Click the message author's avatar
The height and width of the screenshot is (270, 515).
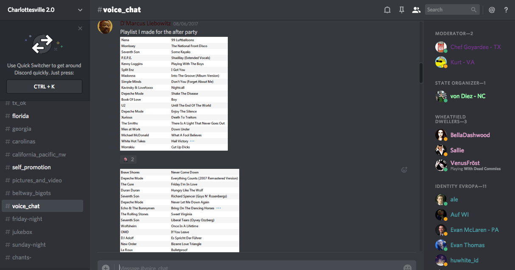(x=105, y=27)
